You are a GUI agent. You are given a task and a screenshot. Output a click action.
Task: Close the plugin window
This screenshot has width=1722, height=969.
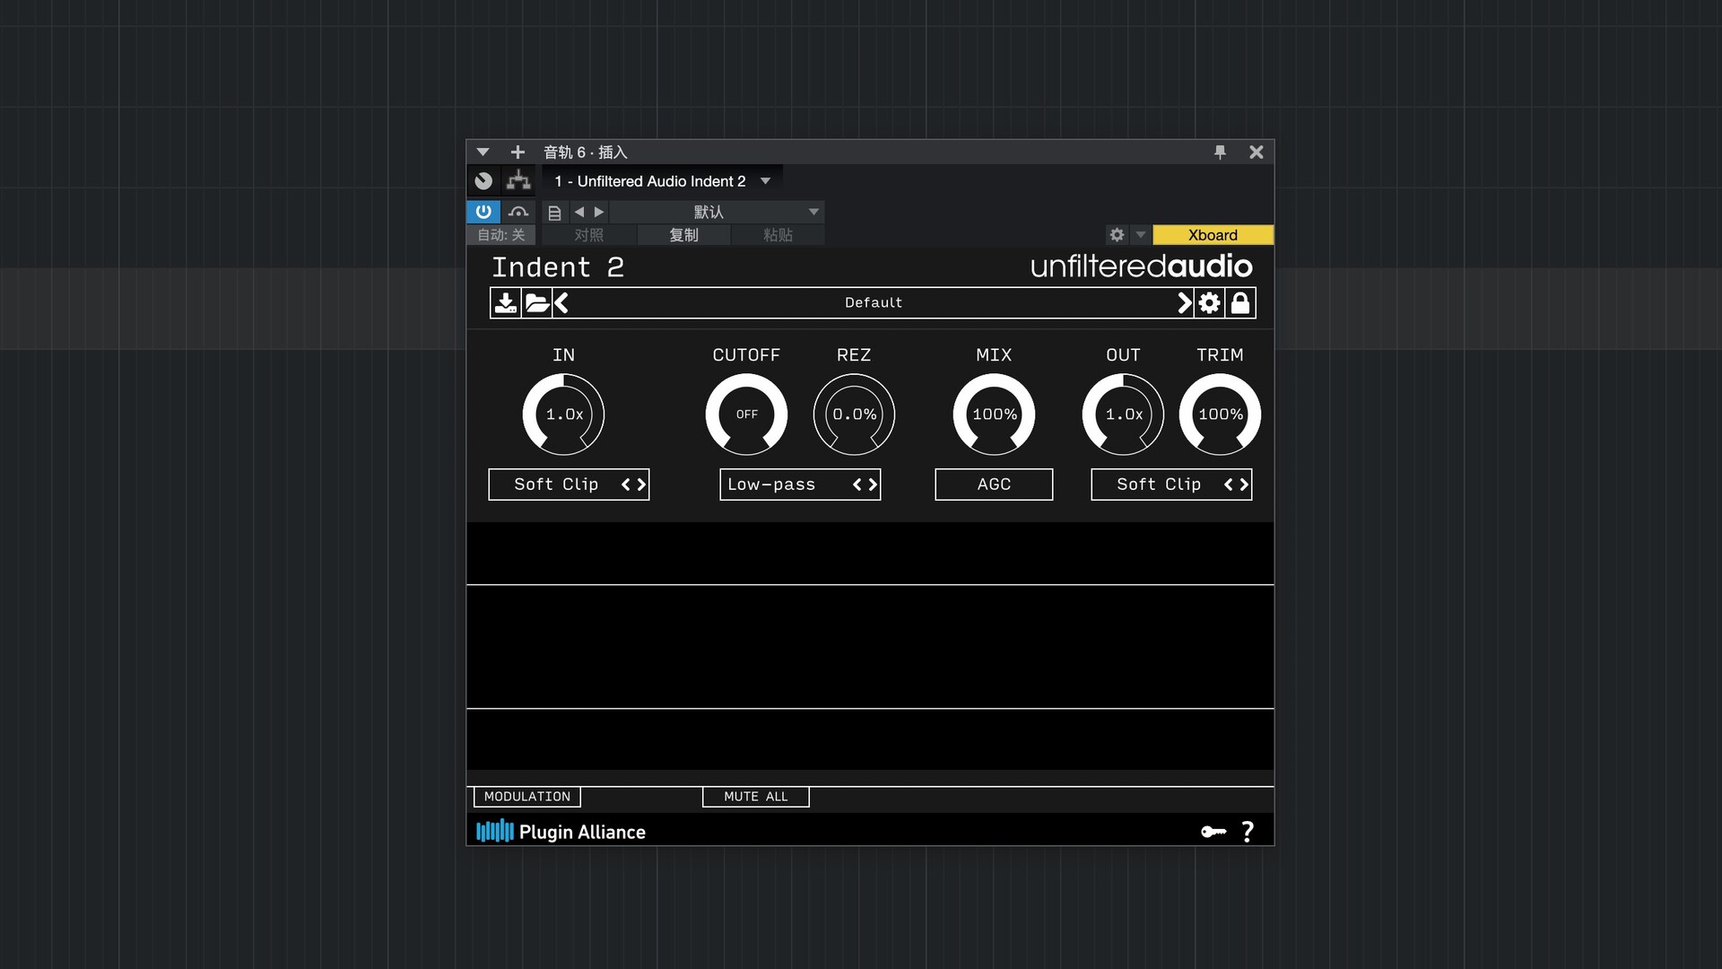point(1257,153)
